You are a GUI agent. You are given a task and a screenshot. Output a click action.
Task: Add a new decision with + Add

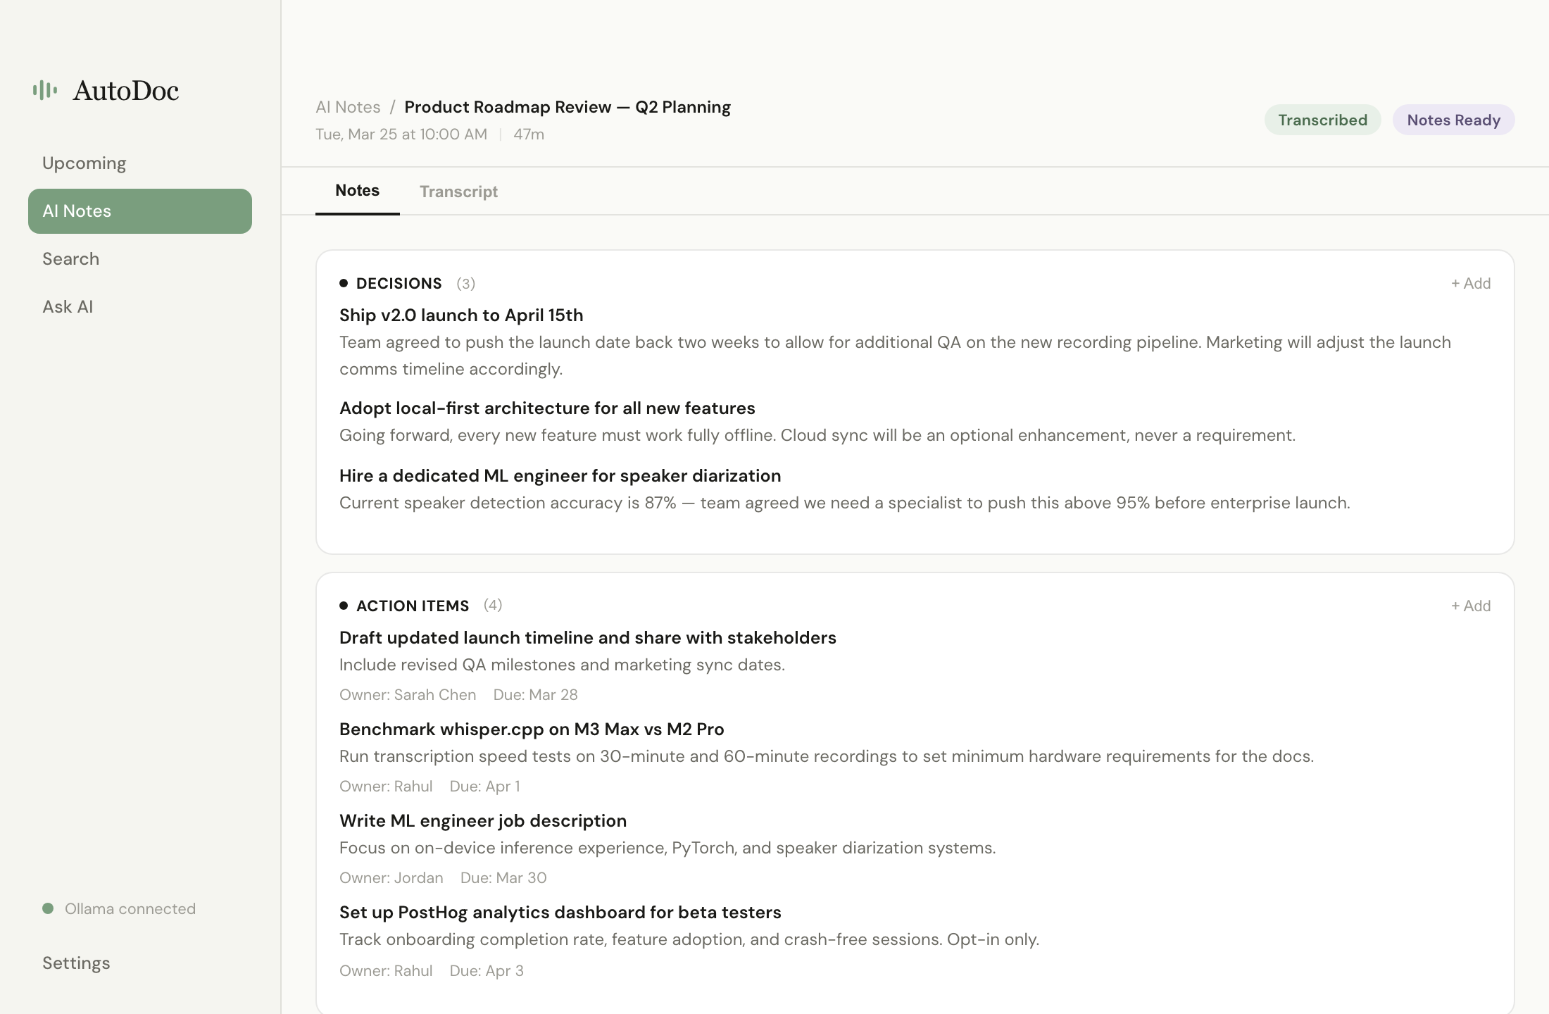point(1471,283)
